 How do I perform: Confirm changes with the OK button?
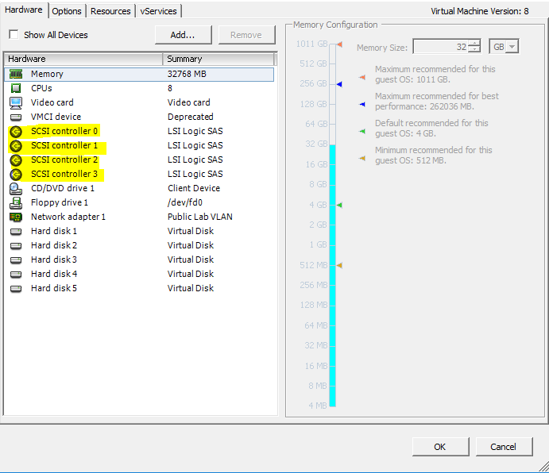(x=440, y=447)
